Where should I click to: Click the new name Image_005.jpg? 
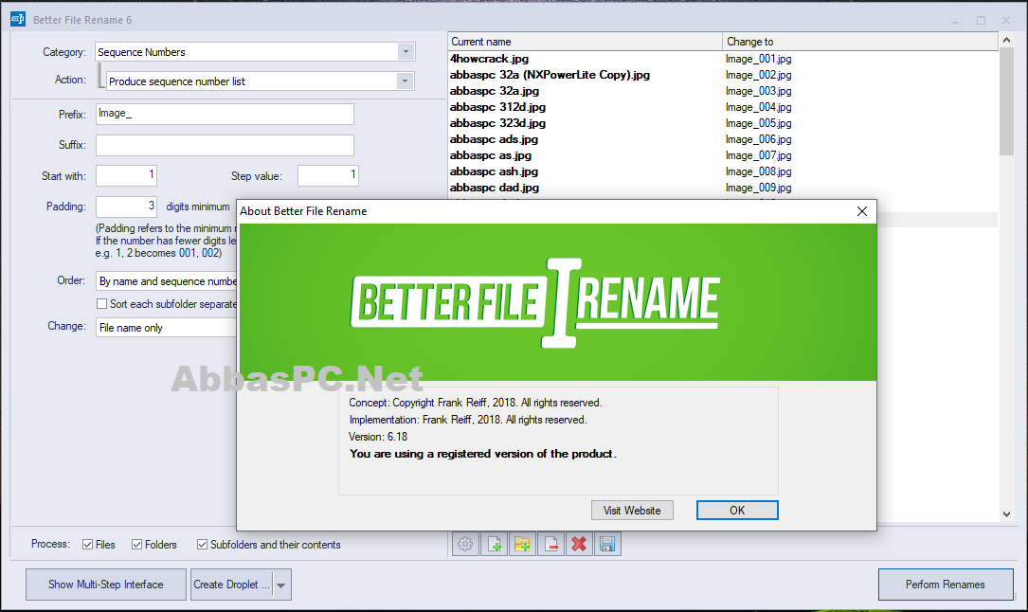(759, 123)
